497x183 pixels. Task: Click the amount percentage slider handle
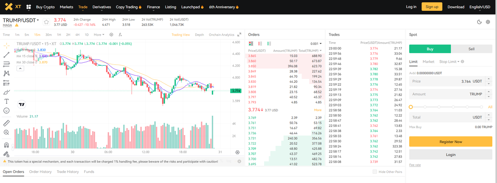click(411, 107)
